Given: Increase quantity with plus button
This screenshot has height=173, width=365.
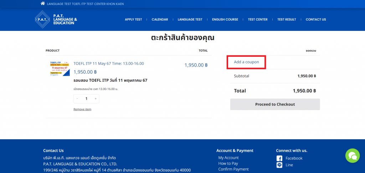Looking at the screenshot, I should click(96, 98).
